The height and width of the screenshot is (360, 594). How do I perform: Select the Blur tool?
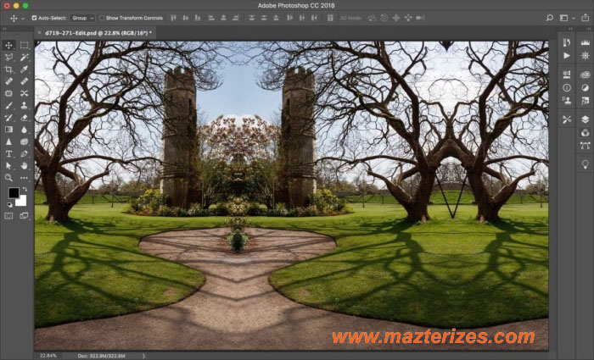[25, 130]
